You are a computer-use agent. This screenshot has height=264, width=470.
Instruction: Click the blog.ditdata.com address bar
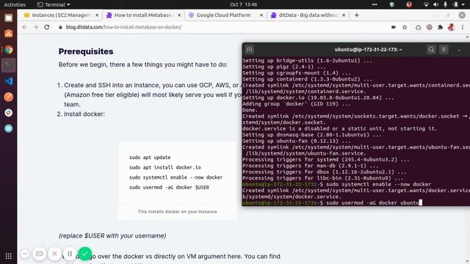click(x=222, y=27)
